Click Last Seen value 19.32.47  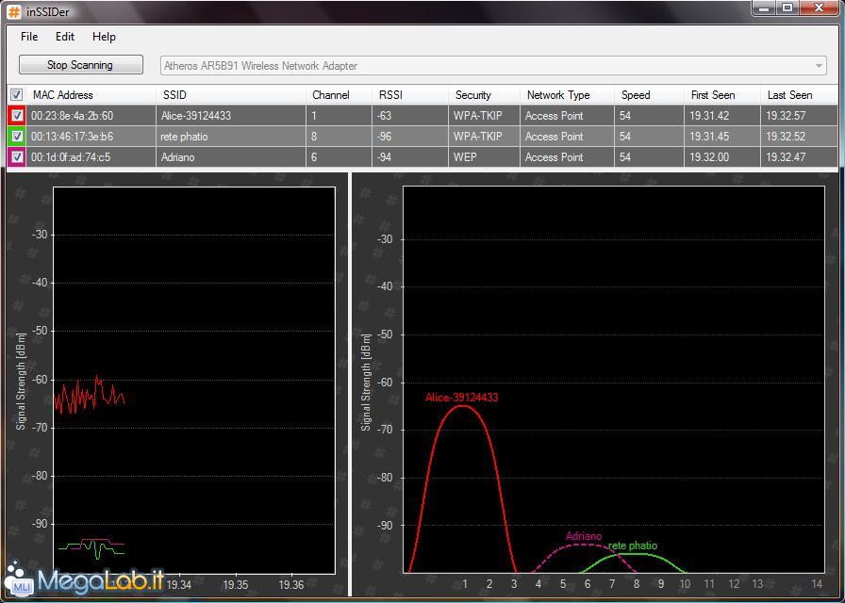[x=786, y=157]
